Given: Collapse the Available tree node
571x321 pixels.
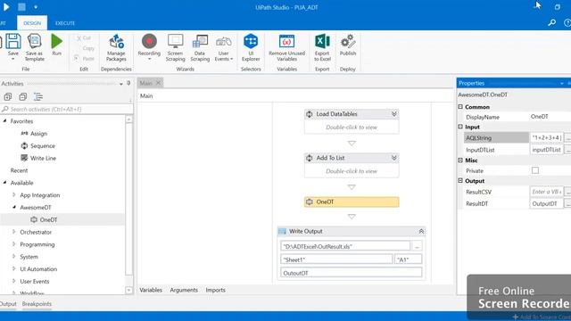Looking at the screenshot, I should click(4, 182).
